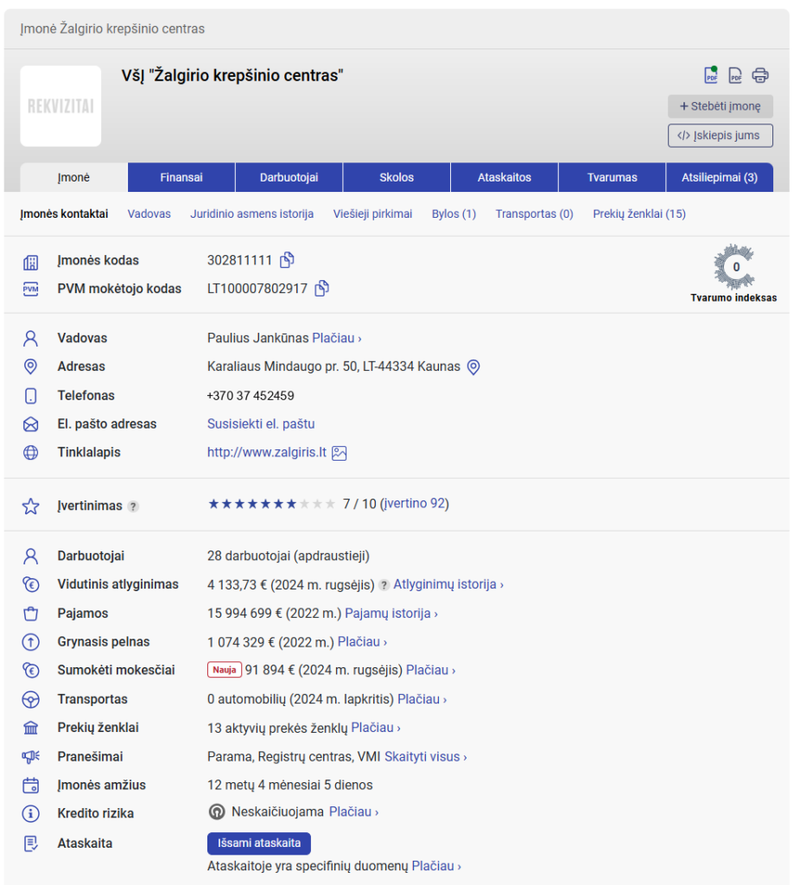Click help question mark beside Įvertinimas
Screen dimensions: 800x885
133,506
